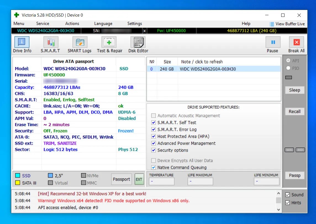Screen dimensions: 316x224
Task: Click the TEMPERATURE field
Action: tap(162, 181)
